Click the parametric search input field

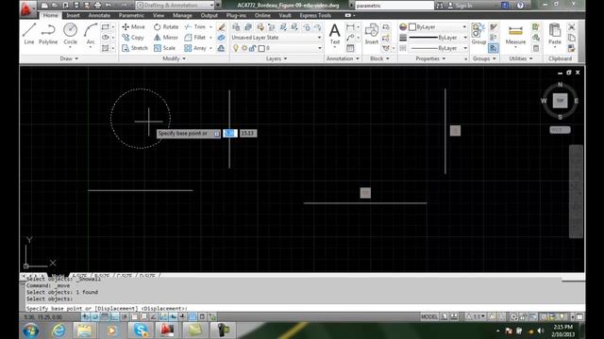coord(394,6)
